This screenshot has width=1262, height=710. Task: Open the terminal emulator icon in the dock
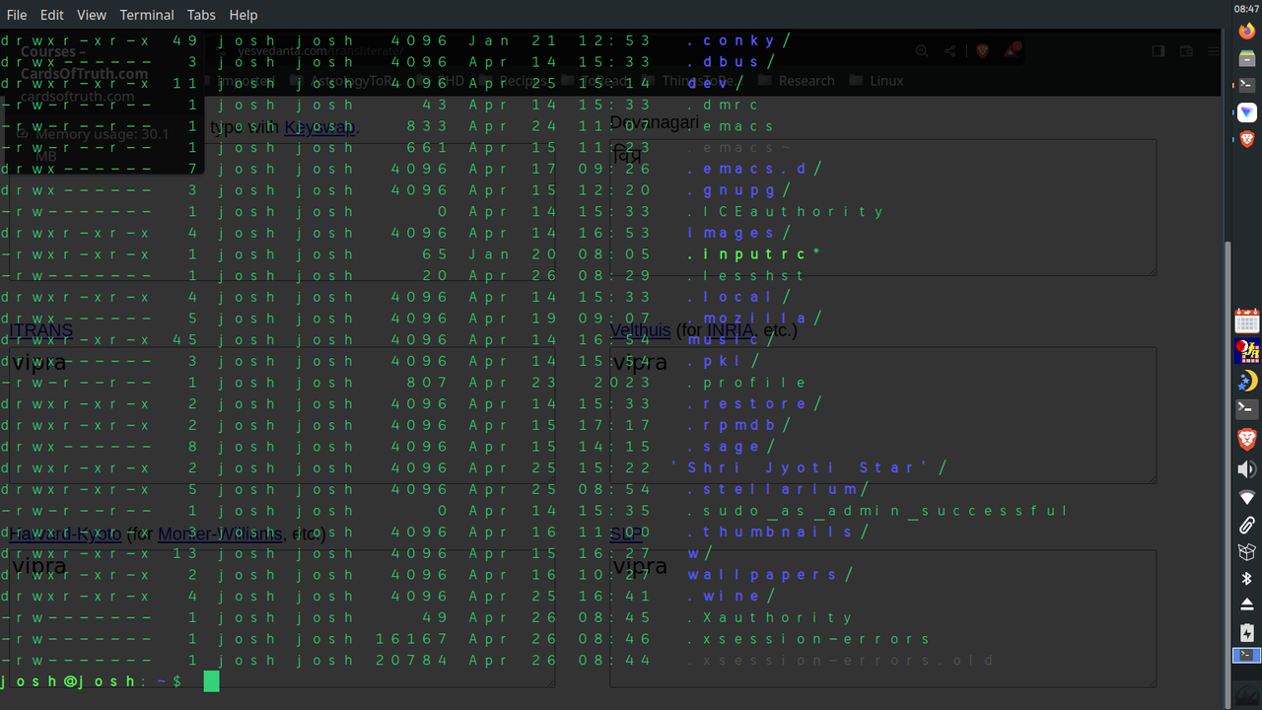coord(1247,409)
